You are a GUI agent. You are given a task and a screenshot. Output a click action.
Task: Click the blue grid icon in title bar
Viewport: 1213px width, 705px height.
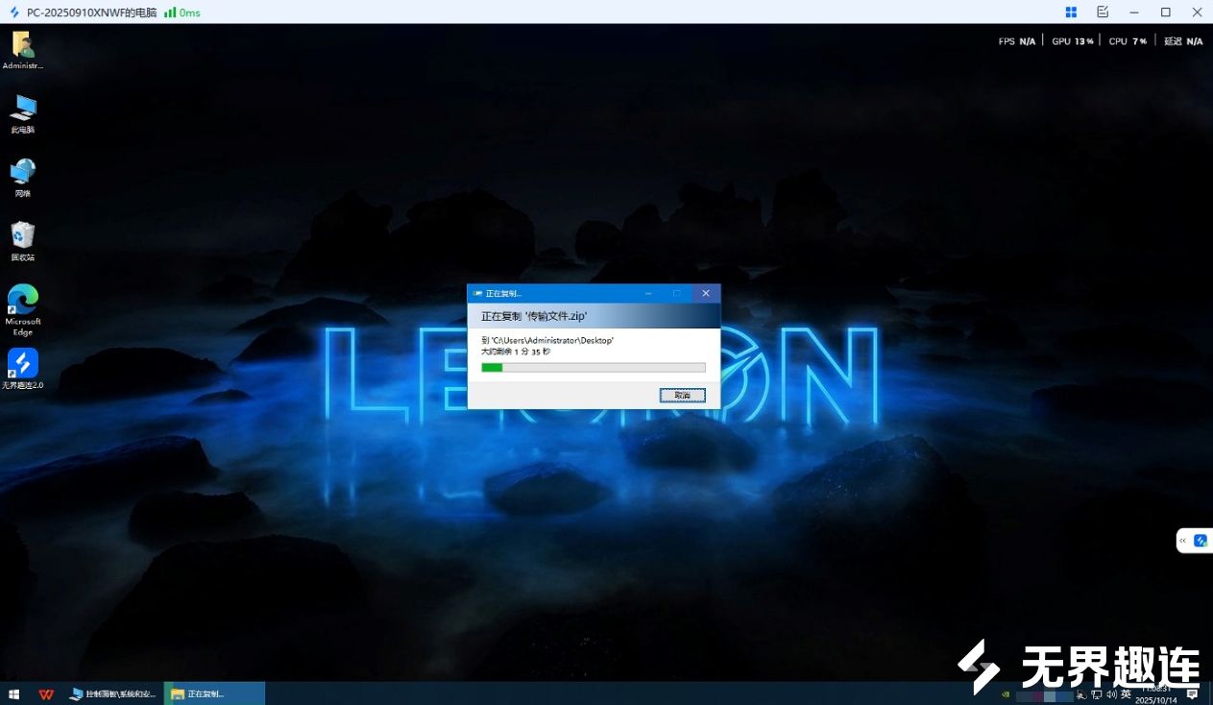click(x=1071, y=12)
